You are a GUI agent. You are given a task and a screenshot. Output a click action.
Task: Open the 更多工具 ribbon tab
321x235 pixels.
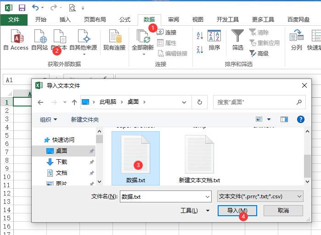(x=263, y=20)
